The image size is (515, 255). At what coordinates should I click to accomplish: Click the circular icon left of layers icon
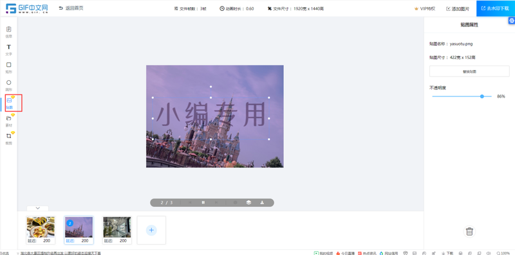[235, 202]
